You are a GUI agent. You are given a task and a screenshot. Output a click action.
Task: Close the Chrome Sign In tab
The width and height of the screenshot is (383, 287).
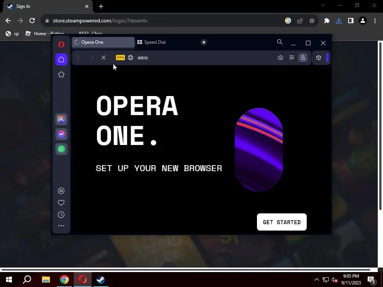[87, 7]
